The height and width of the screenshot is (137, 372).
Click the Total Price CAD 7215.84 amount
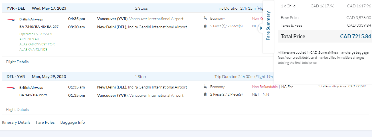[x=355, y=37]
